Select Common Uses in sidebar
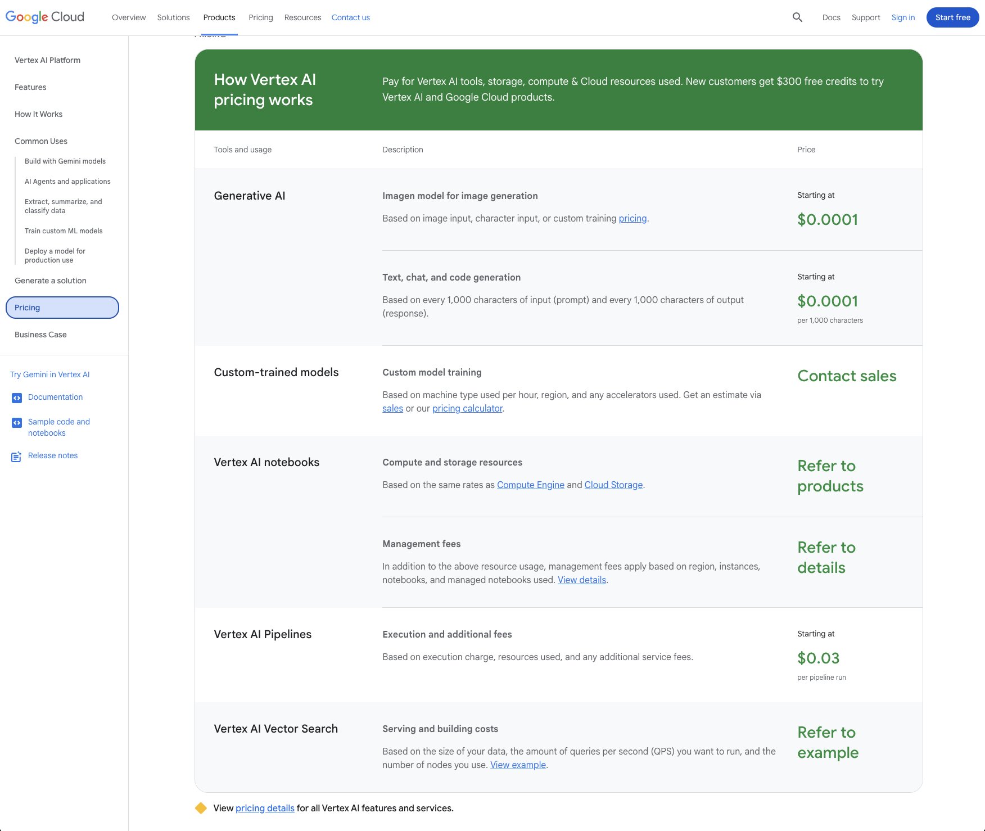The image size is (985, 831). pyautogui.click(x=41, y=141)
